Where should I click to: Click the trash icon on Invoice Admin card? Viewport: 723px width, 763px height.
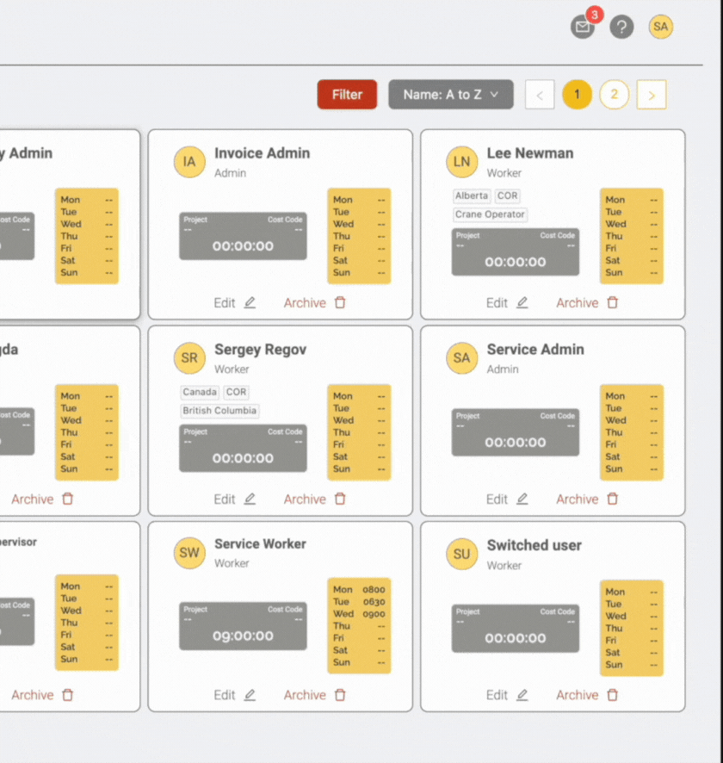coord(340,302)
